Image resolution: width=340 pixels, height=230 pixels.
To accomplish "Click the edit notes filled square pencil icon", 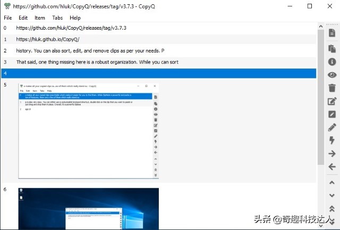I will coord(332,114).
